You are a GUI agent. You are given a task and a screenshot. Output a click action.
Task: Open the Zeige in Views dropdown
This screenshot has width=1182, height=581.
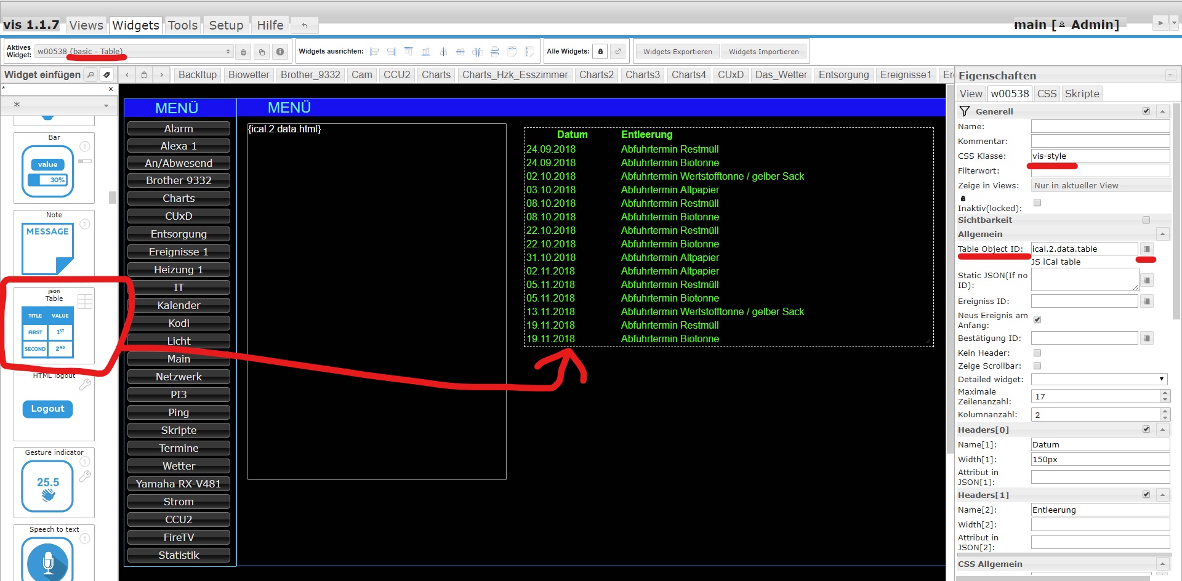tap(1101, 185)
